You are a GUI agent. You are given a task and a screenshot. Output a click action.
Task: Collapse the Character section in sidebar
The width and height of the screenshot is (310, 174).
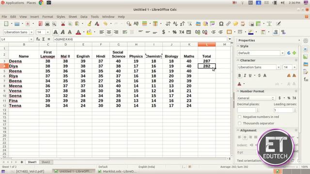[238, 60]
